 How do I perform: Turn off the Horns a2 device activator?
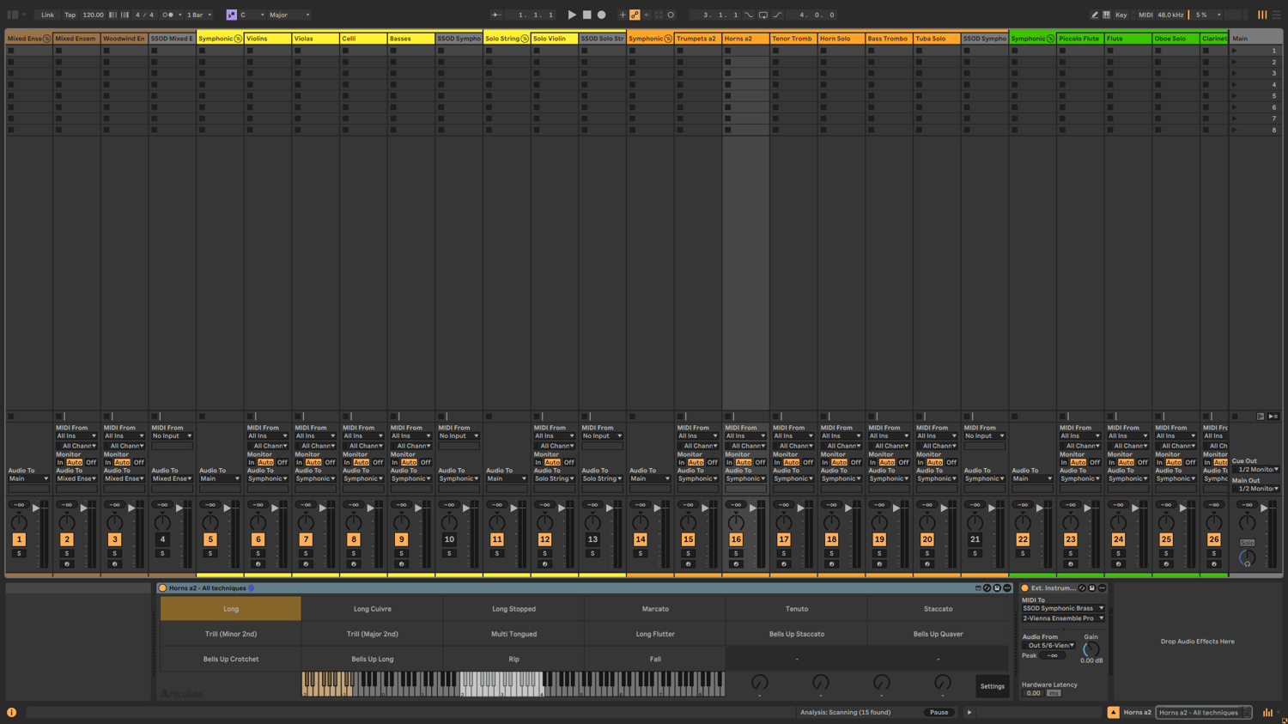pos(162,588)
